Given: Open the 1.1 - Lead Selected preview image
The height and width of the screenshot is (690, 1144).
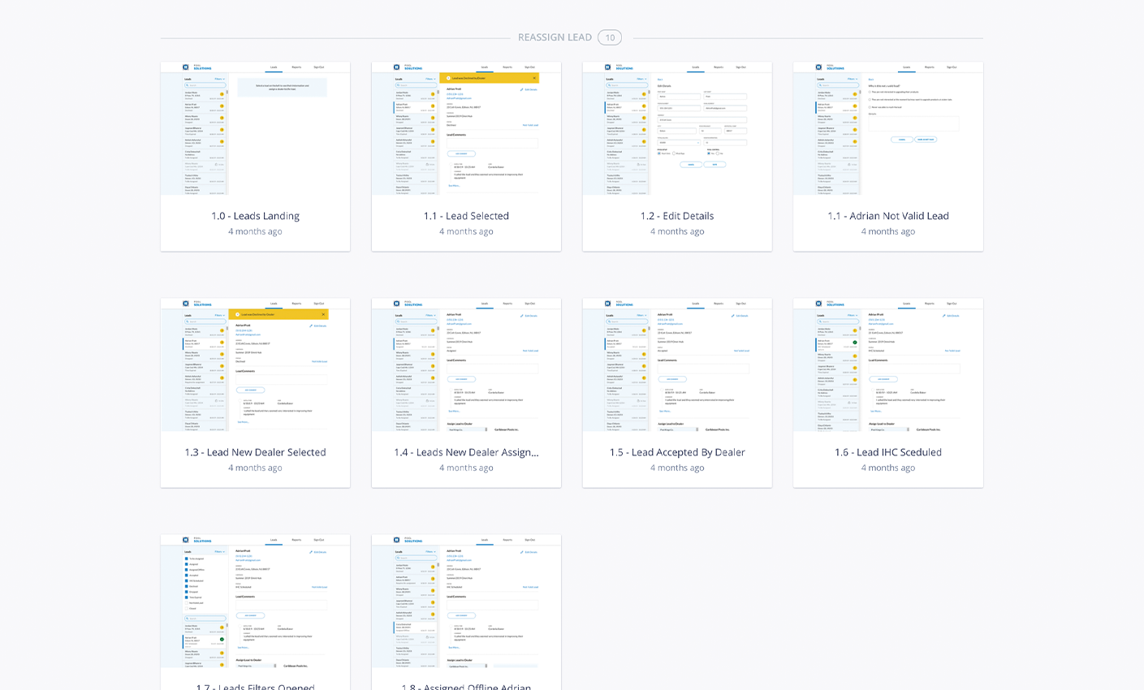Looking at the screenshot, I should pyautogui.click(x=466, y=129).
